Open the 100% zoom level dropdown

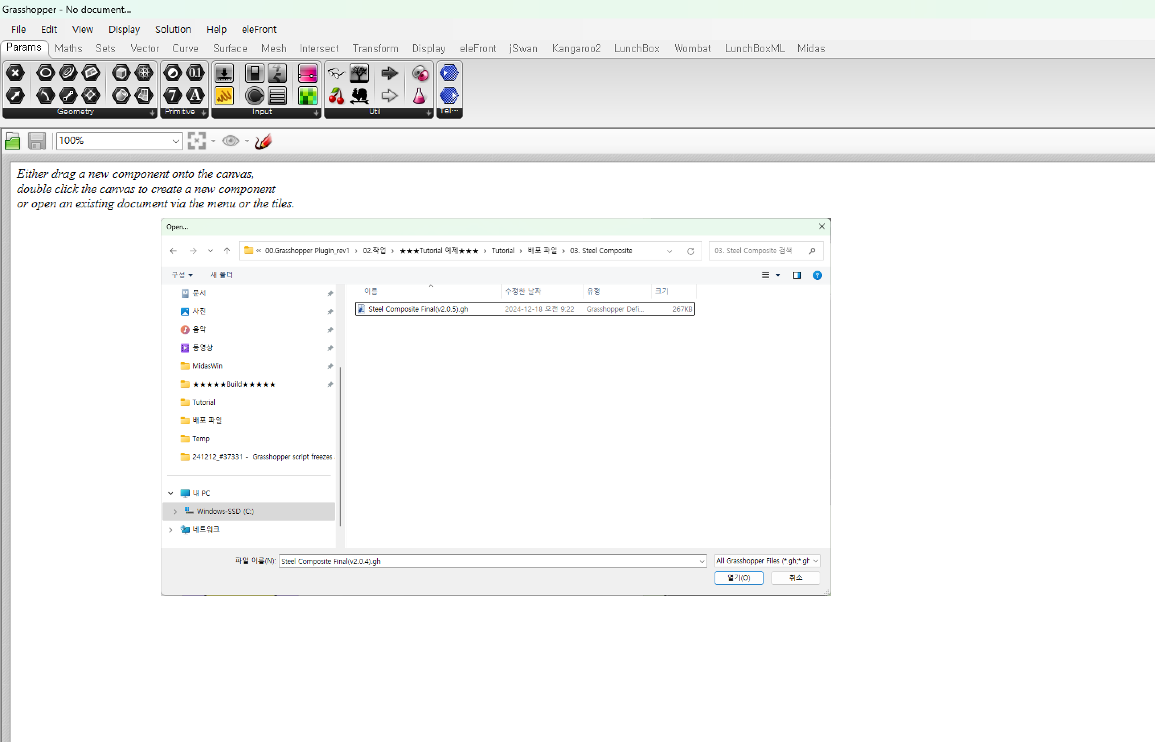click(176, 141)
